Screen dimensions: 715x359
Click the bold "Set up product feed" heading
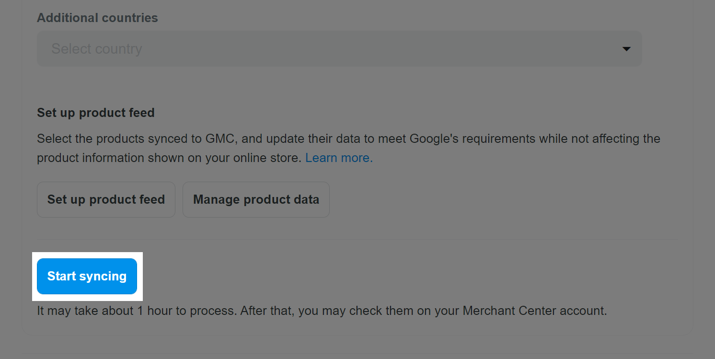pyautogui.click(x=96, y=113)
